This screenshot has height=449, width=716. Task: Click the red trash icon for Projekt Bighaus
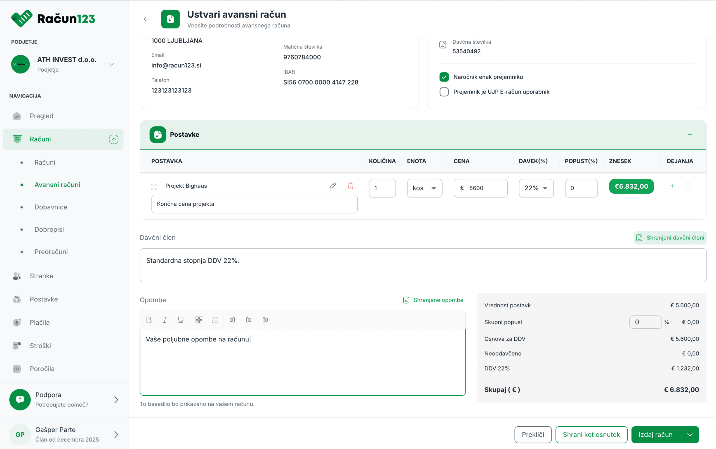coord(351,186)
